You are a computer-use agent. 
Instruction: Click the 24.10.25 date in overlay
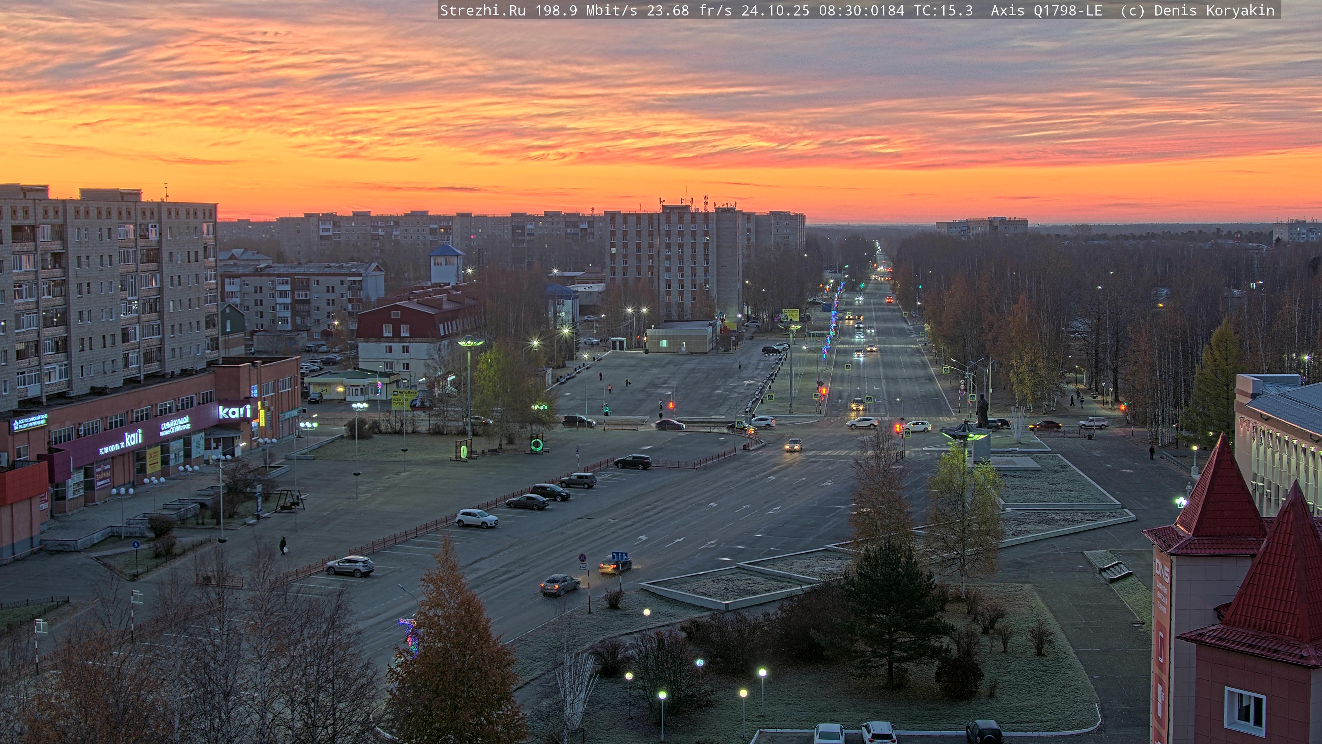coord(775,10)
